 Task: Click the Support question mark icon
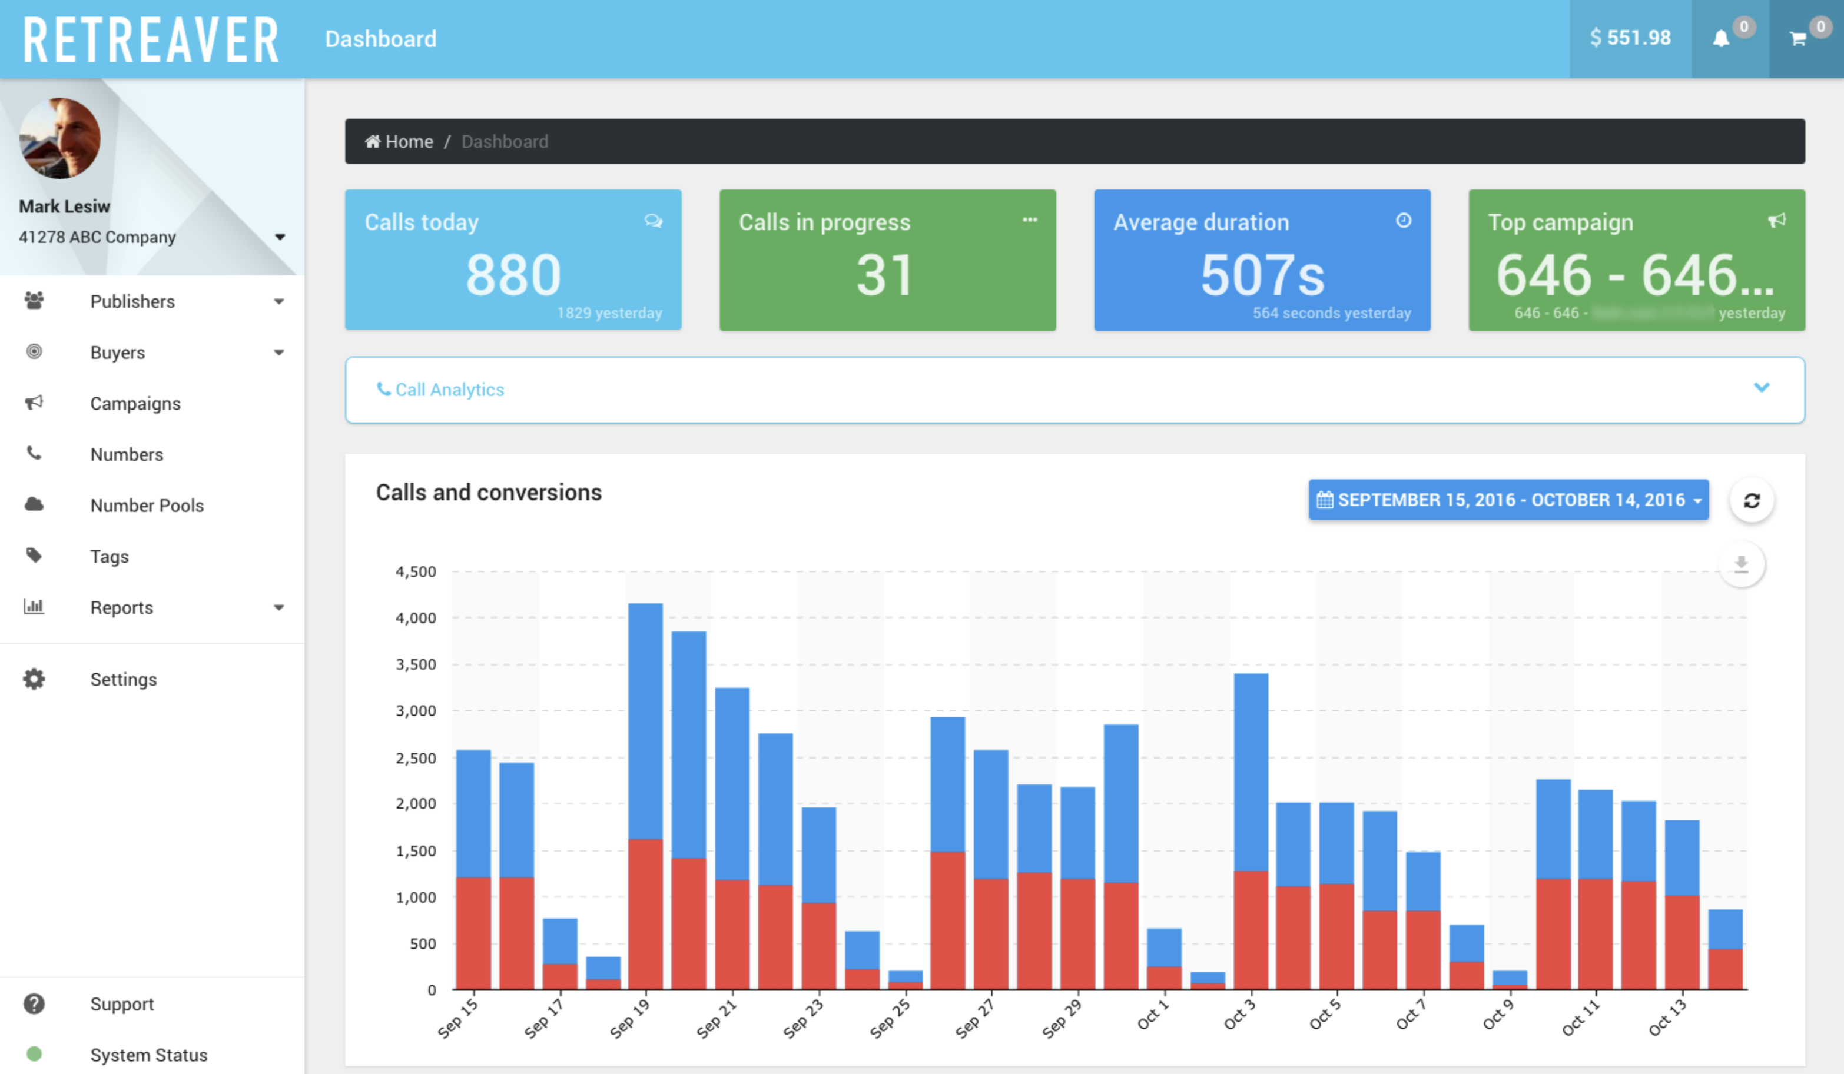coord(34,1003)
